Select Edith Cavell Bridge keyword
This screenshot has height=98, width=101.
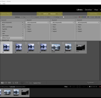click(x=12, y=27)
